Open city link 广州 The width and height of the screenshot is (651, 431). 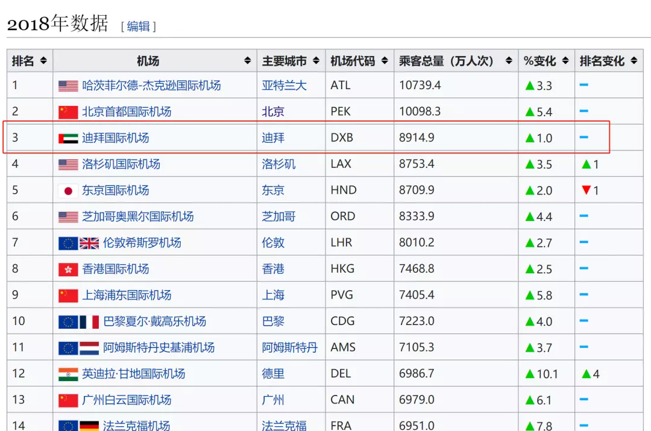[273, 400]
